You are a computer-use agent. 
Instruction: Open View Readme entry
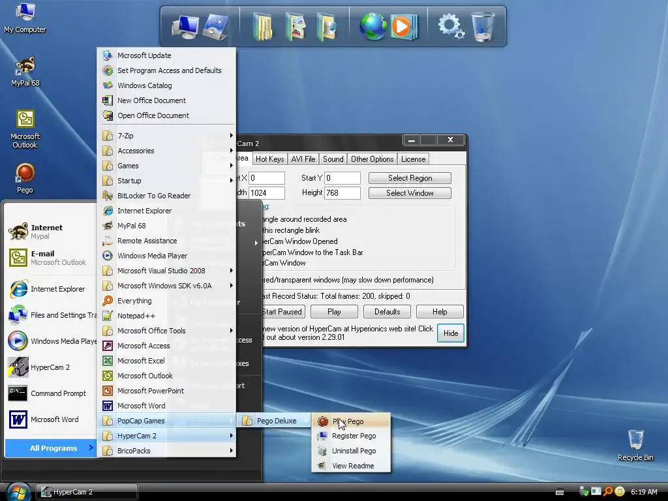351,466
